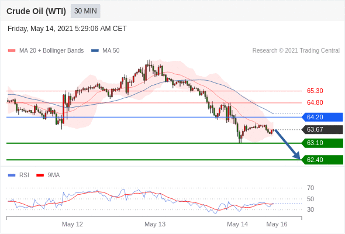The width and height of the screenshot is (345, 234).
Task: Click the RSI legend label
Action: (x=24, y=175)
